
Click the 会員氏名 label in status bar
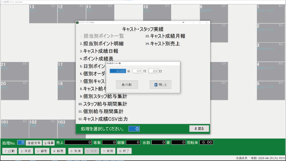pyautogui.click(x=242, y=158)
